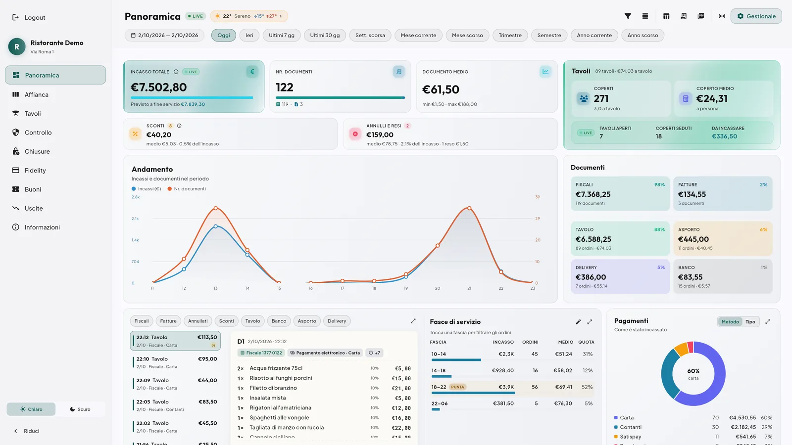Switch to Scuro dark theme
Screen dimensions: 792x445
80,409
